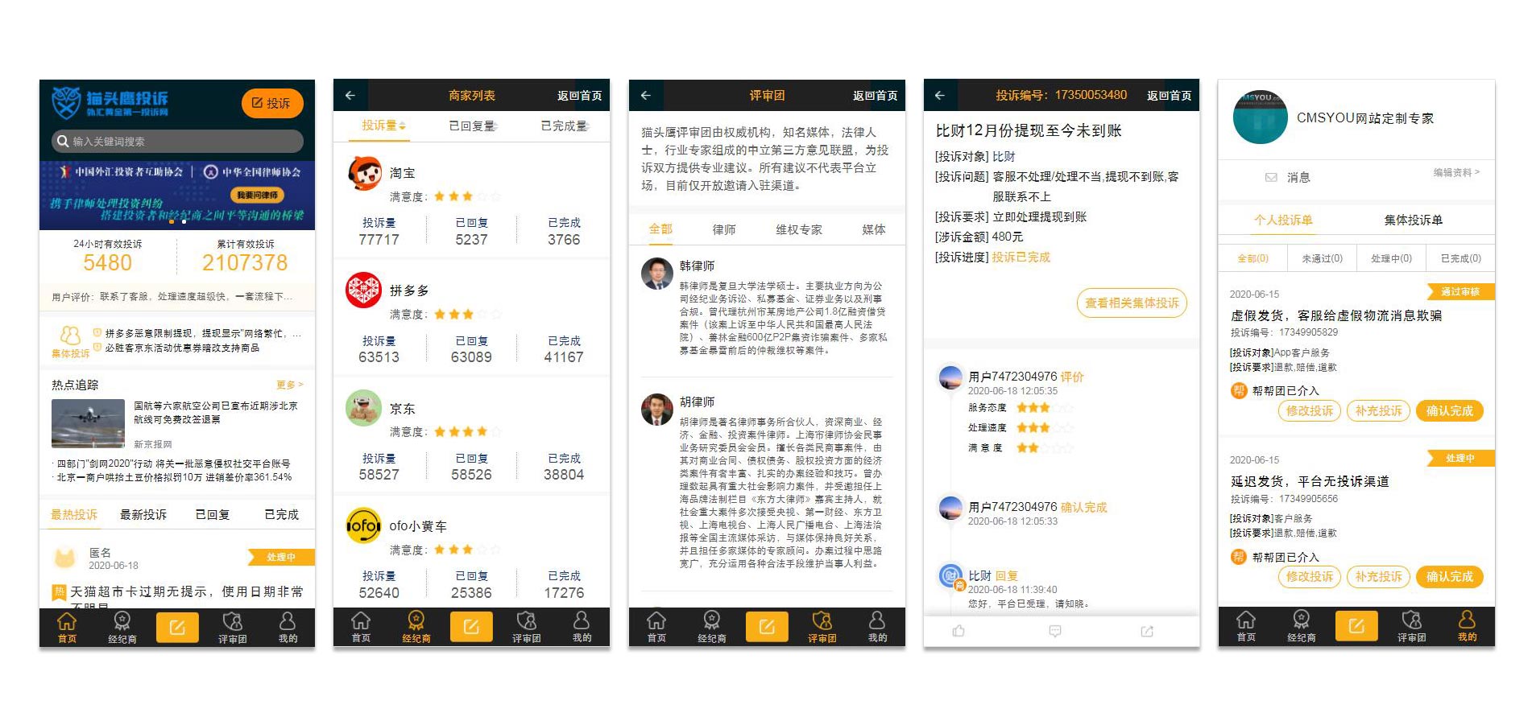This screenshot has width=1532, height=725.
Task: Switch to 已回复 tab on home screen
Action: (x=213, y=514)
